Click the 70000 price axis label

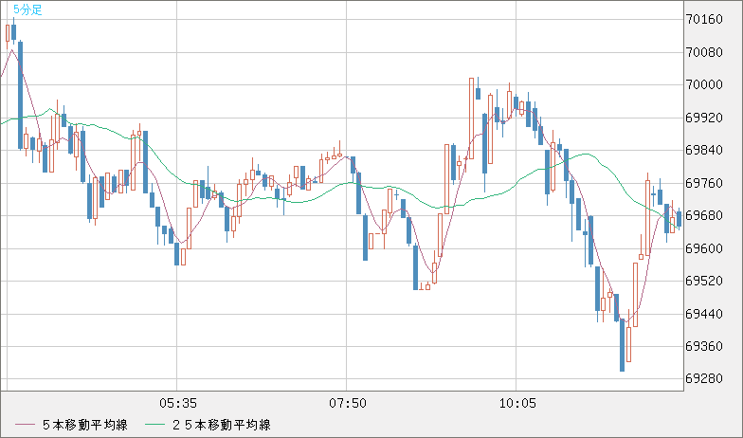point(704,85)
